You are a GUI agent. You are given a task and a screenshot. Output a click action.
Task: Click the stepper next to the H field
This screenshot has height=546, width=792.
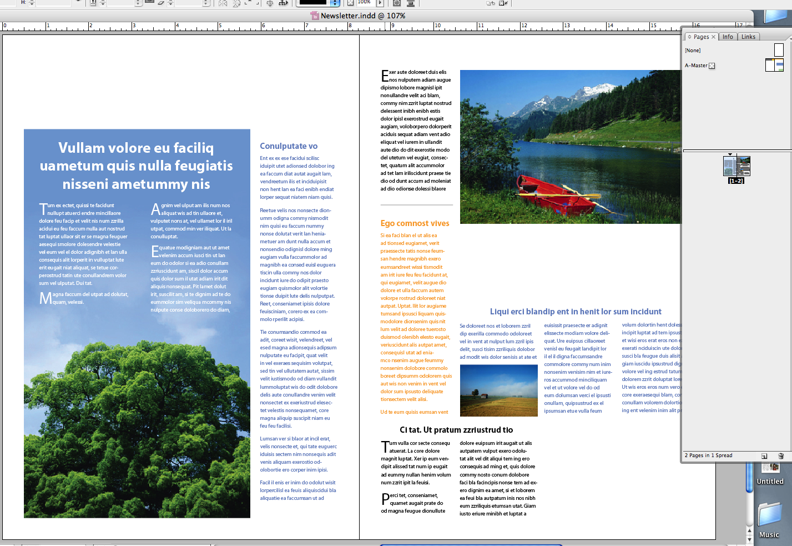point(32,3)
